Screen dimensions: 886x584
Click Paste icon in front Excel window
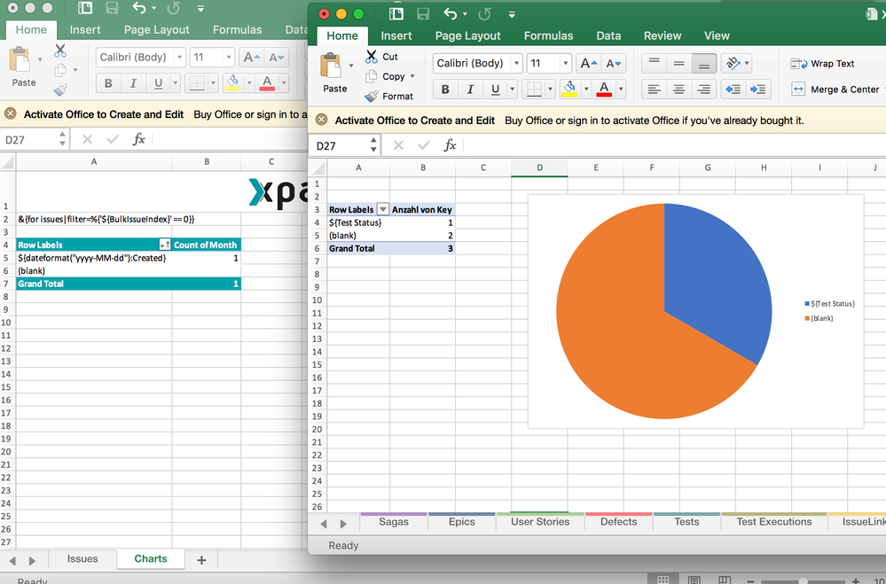(x=331, y=66)
